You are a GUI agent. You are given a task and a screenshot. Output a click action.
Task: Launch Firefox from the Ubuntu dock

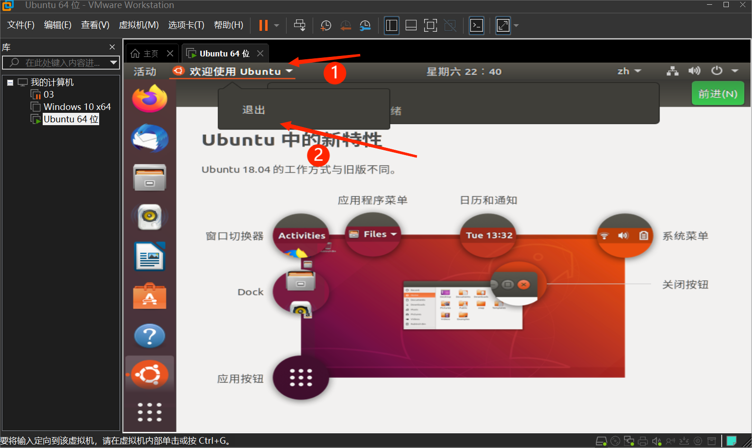[x=149, y=99]
